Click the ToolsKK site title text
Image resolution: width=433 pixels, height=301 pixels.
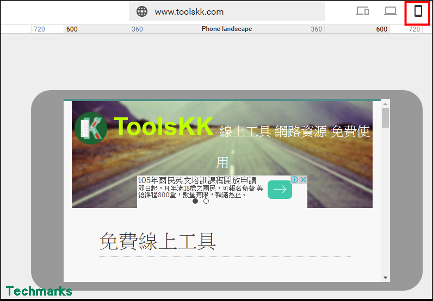click(163, 127)
